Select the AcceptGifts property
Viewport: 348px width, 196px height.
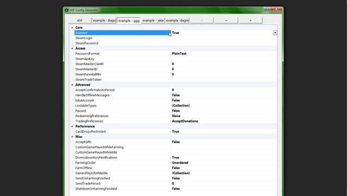[83, 142]
